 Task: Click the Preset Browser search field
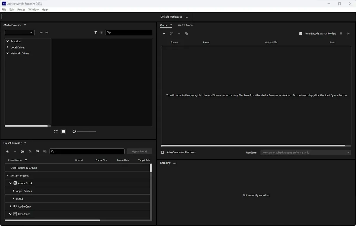pyautogui.click(x=87, y=152)
